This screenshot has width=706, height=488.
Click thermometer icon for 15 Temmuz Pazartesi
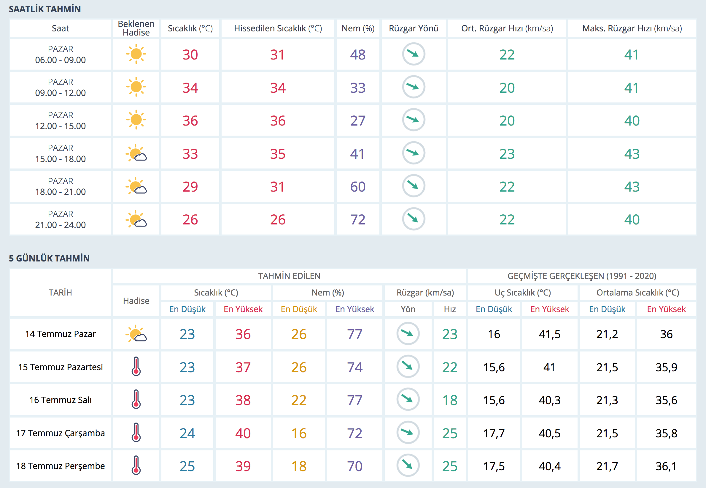coord(136,366)
